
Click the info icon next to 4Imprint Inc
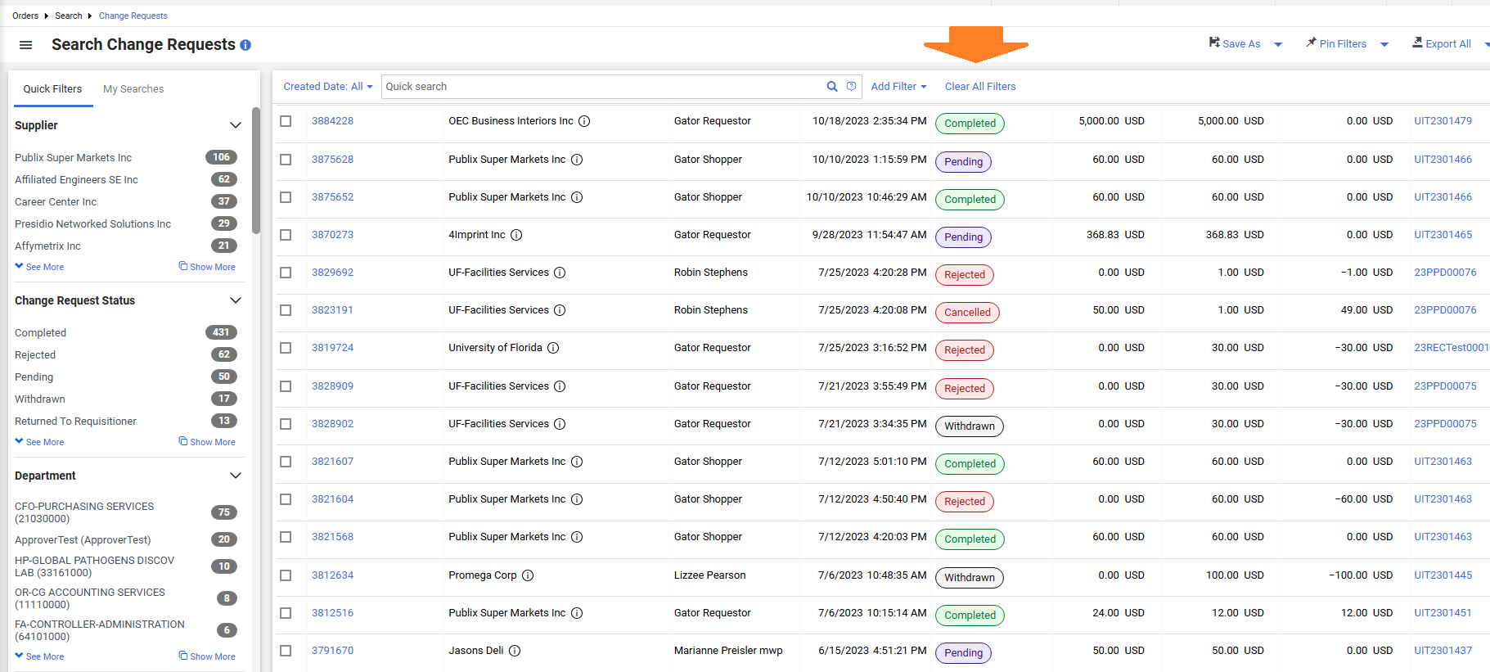[x=516, y=235]
